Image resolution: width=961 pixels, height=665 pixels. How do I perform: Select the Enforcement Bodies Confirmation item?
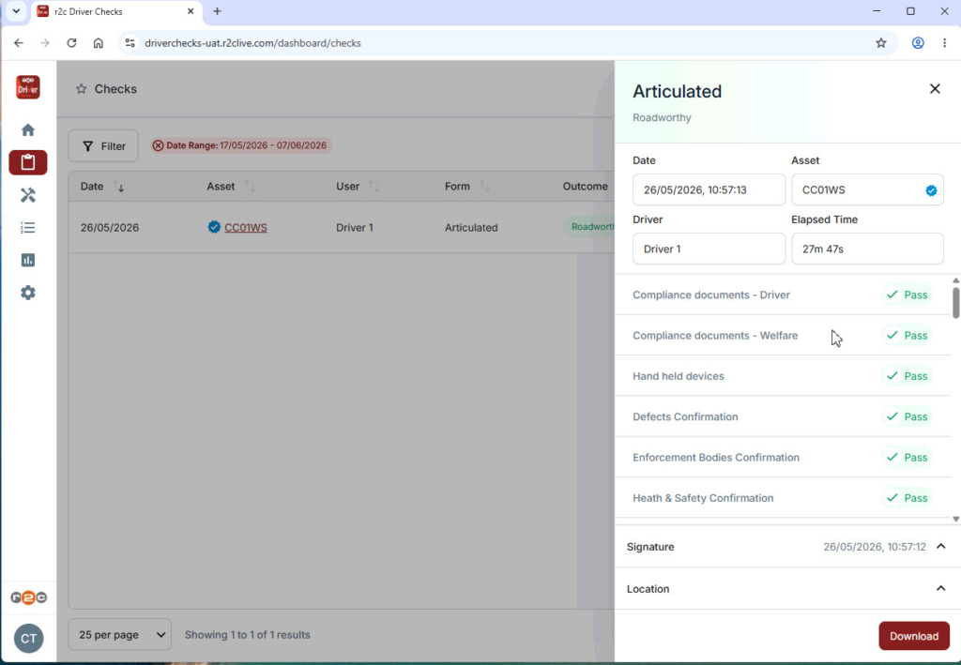point(783,457)
